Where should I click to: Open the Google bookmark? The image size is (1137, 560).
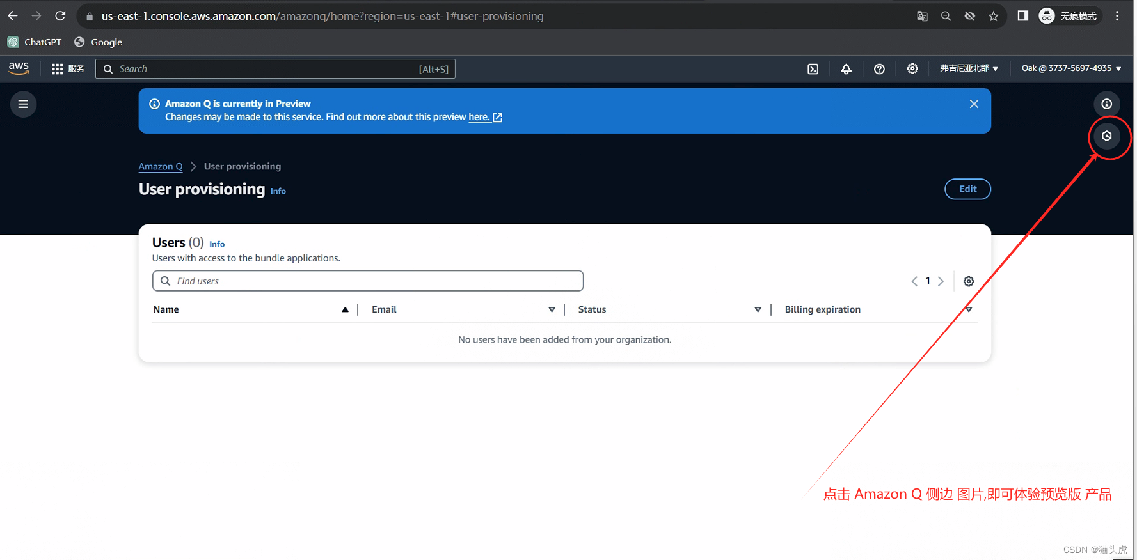[98, 42]
